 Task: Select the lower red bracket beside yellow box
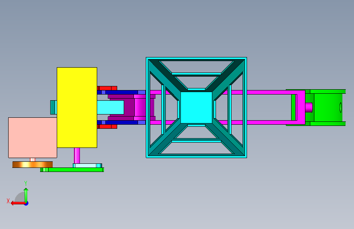[x=107, y=127]
